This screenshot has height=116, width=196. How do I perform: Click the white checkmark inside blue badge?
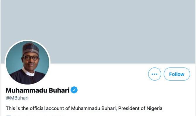coord(74,90)
